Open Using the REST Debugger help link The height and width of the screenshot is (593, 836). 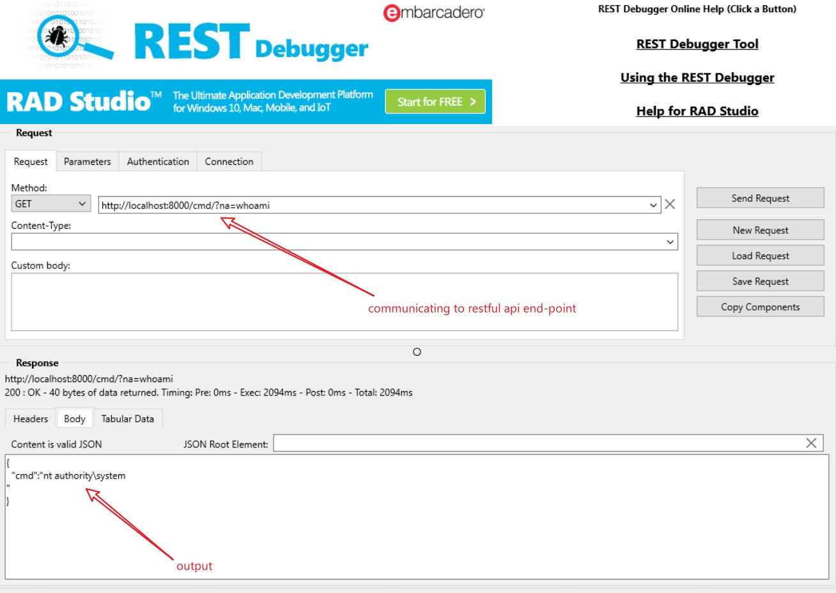[697, 77]
